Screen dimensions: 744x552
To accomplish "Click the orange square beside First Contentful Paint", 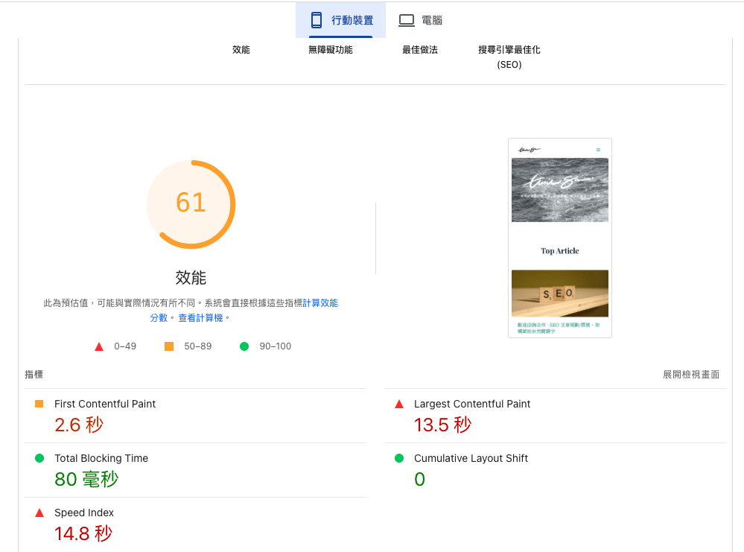I will click(39, 404).
